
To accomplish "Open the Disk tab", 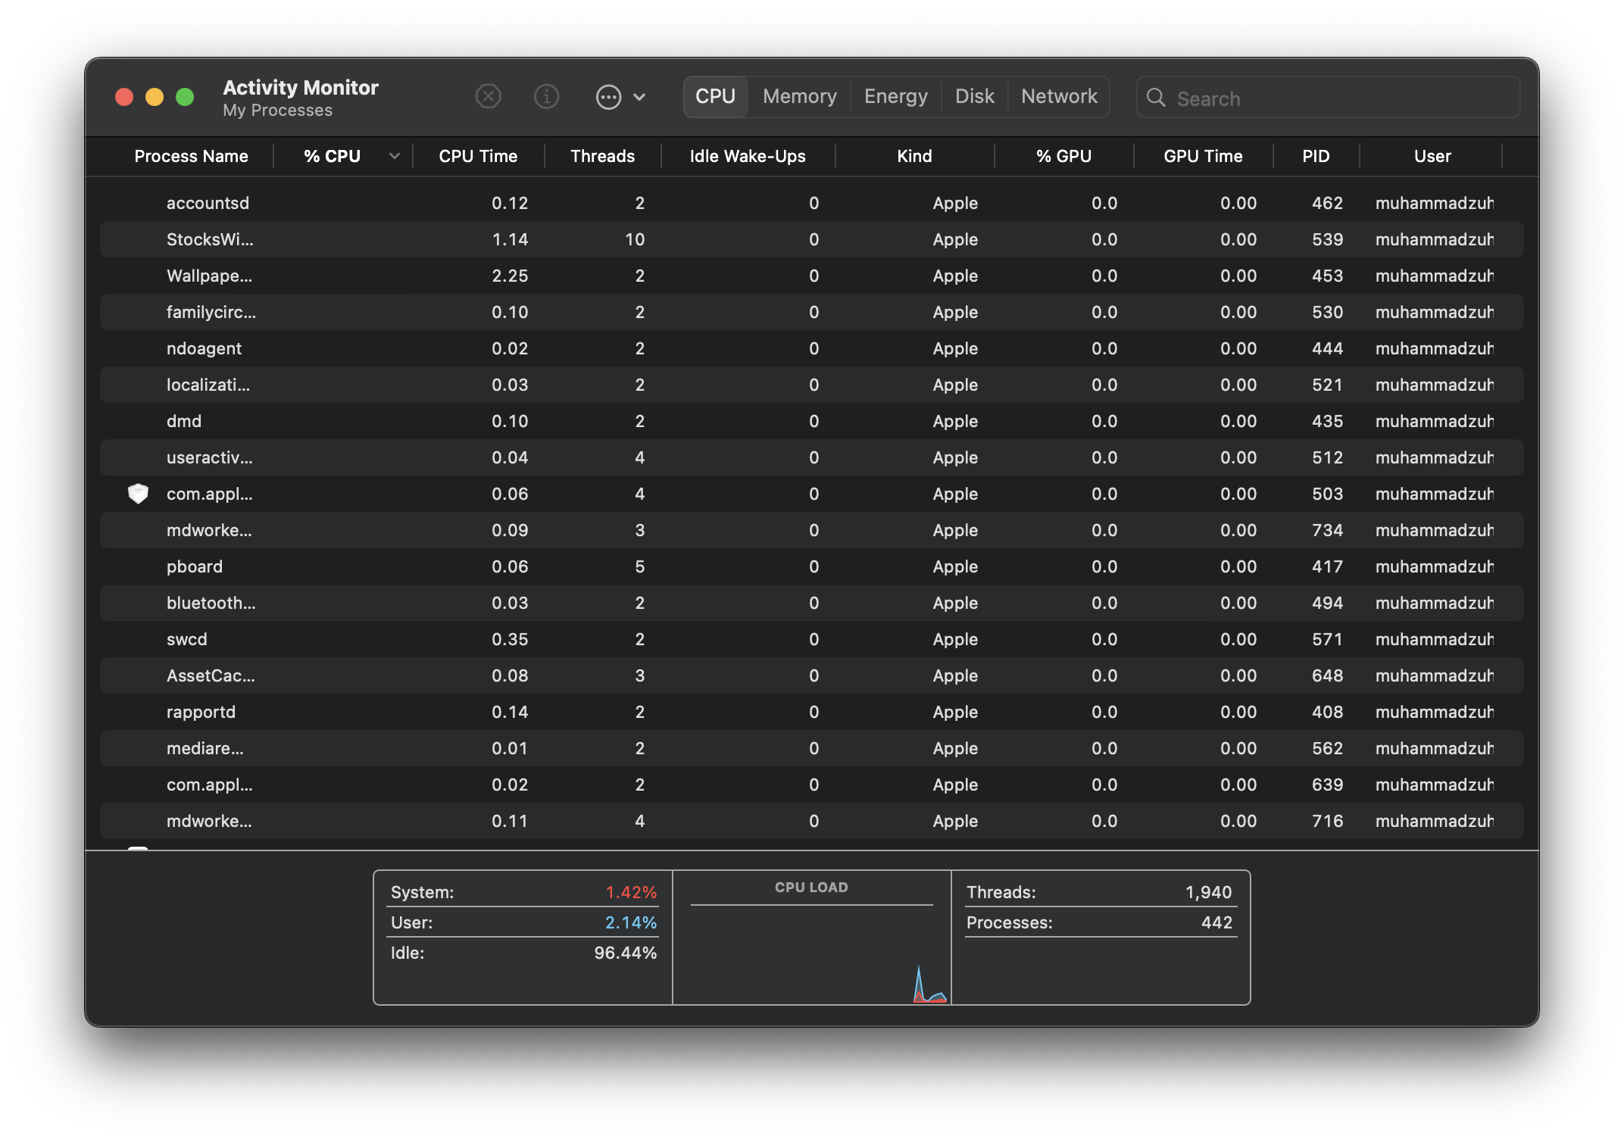I will (x=974, y=97).
